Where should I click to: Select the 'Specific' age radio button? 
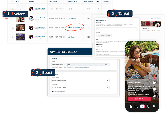[x=97, y=47]
